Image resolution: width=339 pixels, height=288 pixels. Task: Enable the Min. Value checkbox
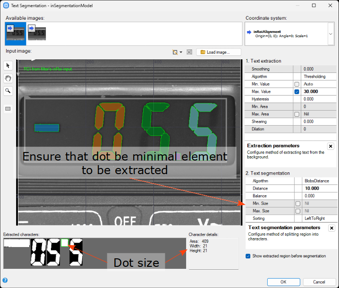coord(297,84)
